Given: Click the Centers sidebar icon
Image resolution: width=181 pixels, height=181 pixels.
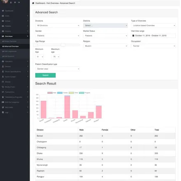Looking at the screenshot, I should [3, 31].
